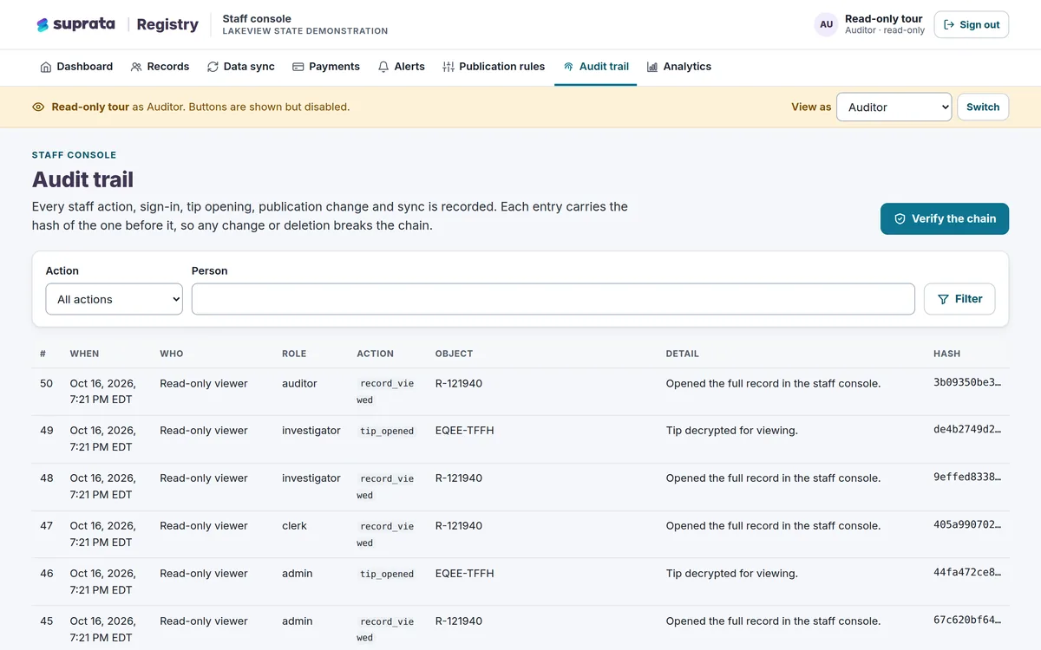The image size is (1041, 650).
Task: Click row number 48
Action: pos(47,478)
